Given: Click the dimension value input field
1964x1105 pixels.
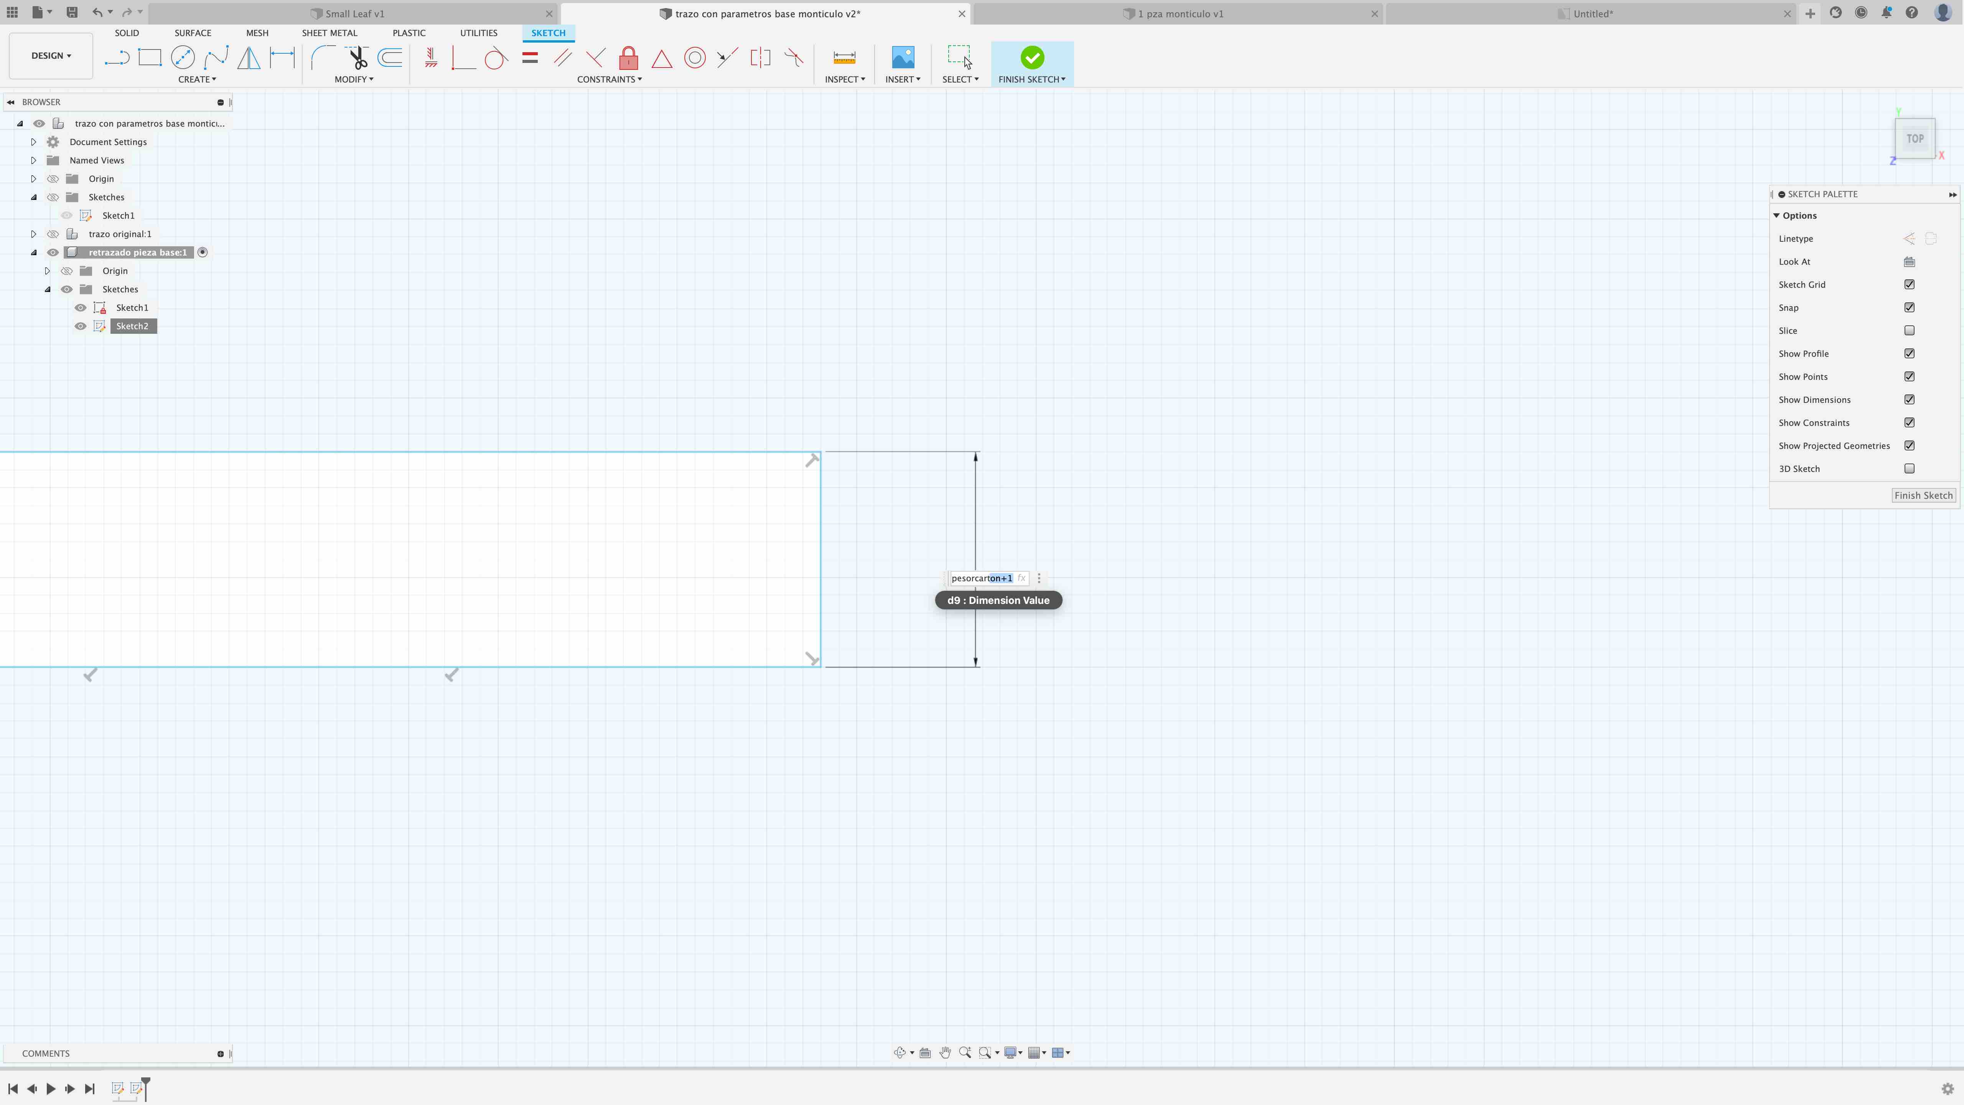Looking at the screenshot, I should [982, 578].
